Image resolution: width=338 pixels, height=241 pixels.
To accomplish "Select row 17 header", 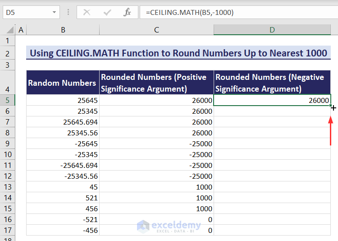I will point(8,230).
